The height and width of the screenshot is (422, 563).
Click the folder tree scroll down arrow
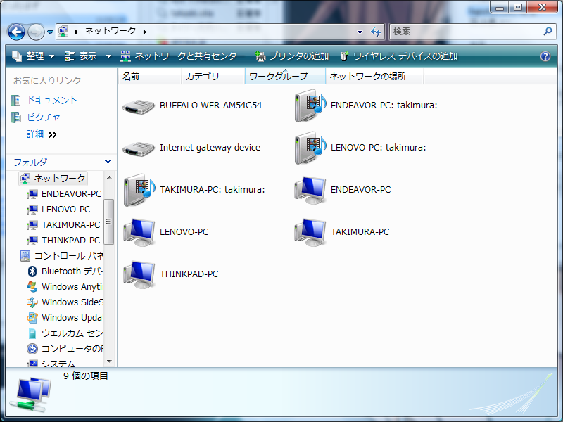(x=109, y=362)
